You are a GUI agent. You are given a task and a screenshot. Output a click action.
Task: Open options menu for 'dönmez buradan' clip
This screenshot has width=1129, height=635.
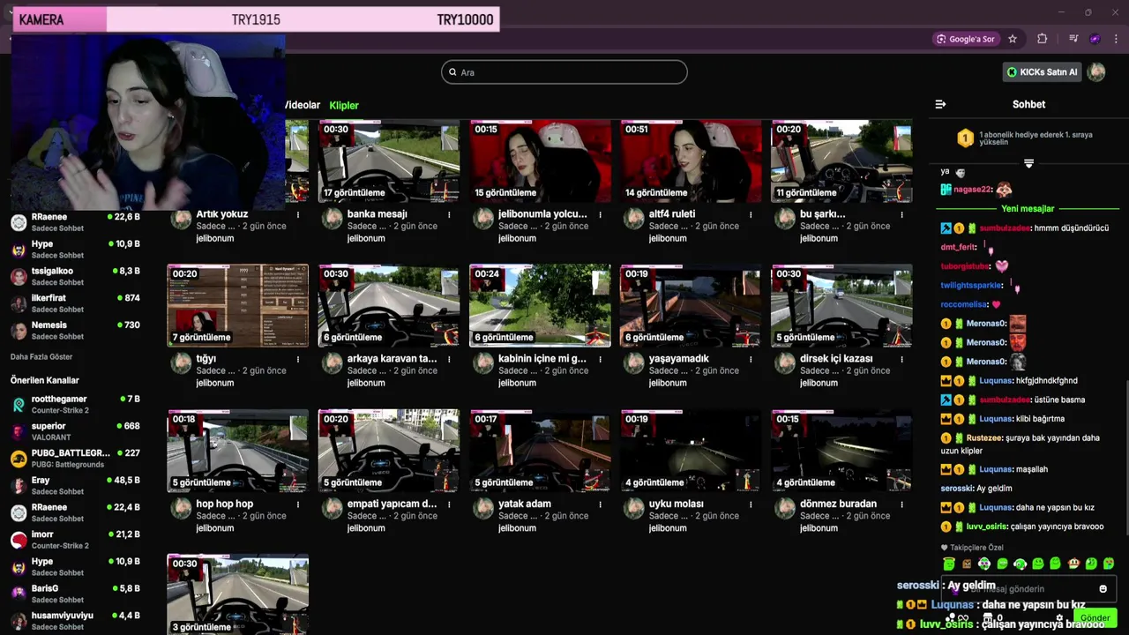tap(901, 504)
